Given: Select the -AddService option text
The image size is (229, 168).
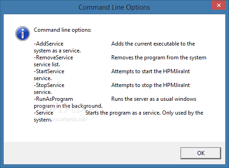Looking at the screenshot, I should (x=48, y=44).
